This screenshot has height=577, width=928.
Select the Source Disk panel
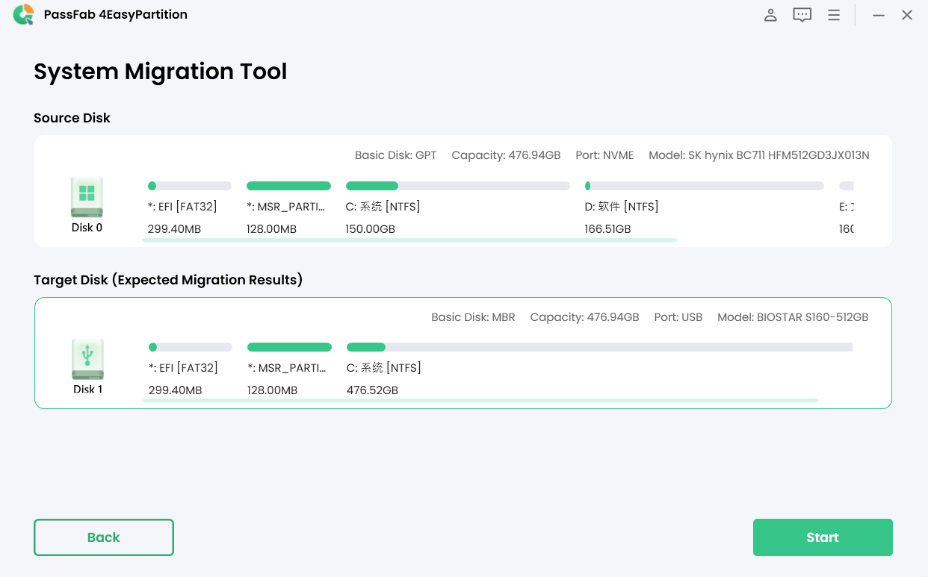(463, 191)
